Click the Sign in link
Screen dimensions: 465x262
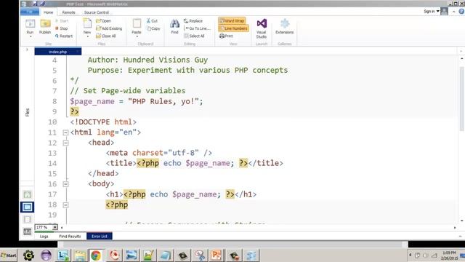429,12
